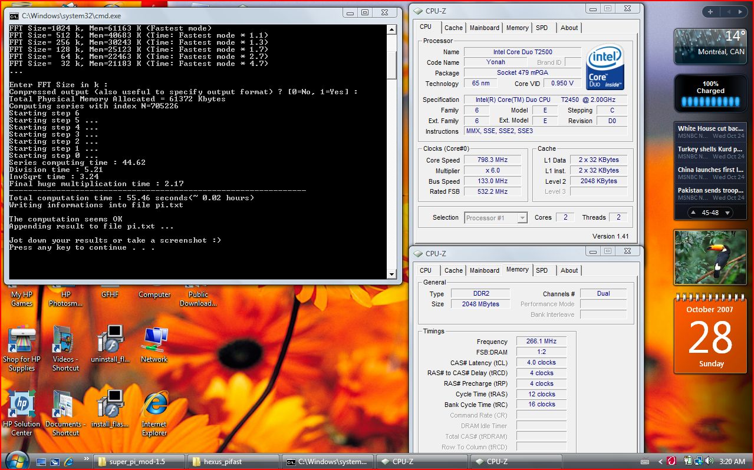
Task: Launch Internet Explorer from quick launch
Action: pos(69,462)
